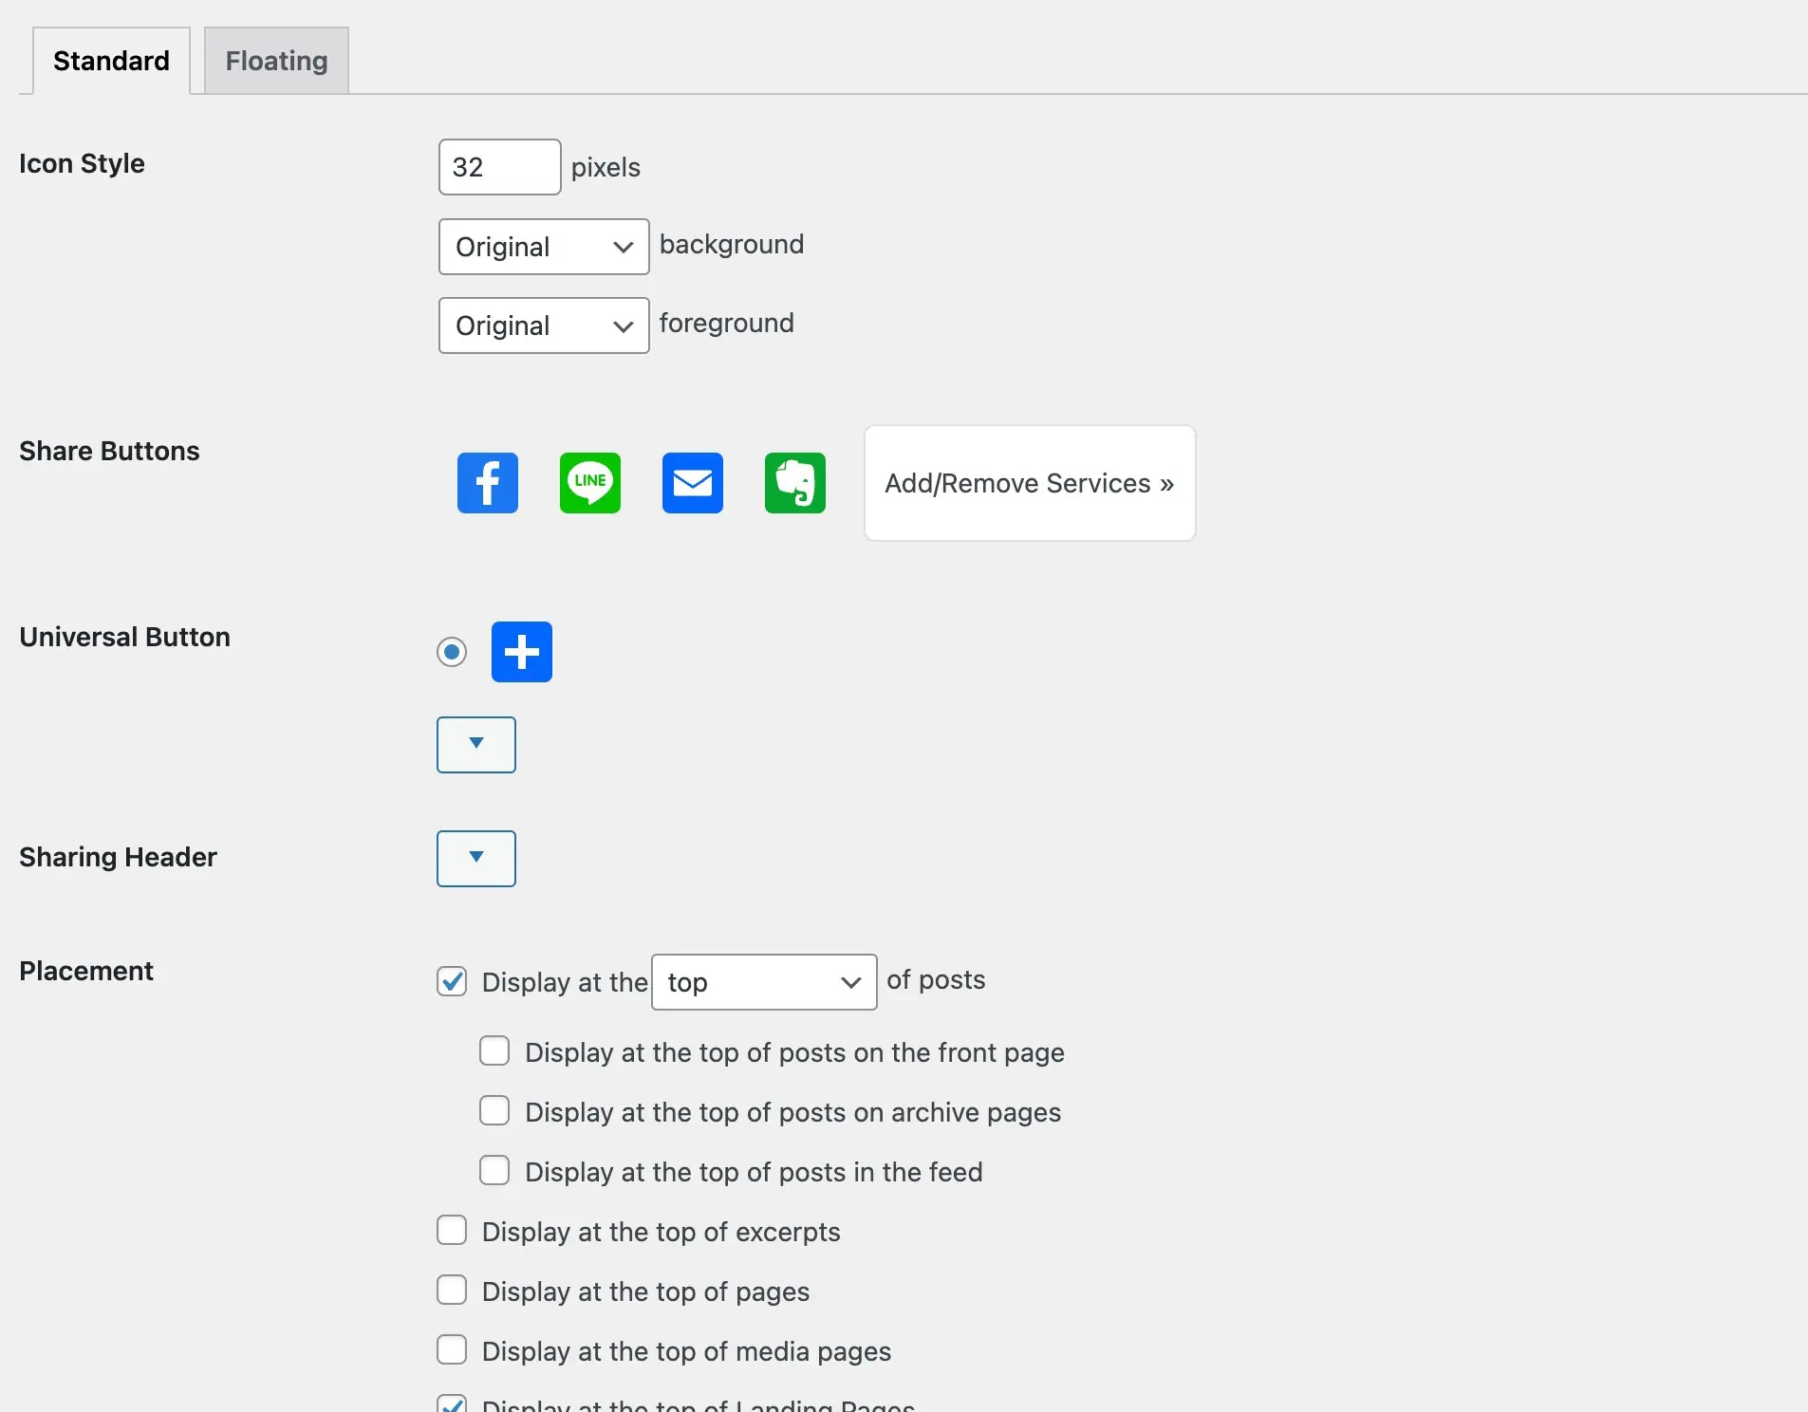Enable display on the front page
This screenshot has width=1808, height=1412.
click(494, 1051)
